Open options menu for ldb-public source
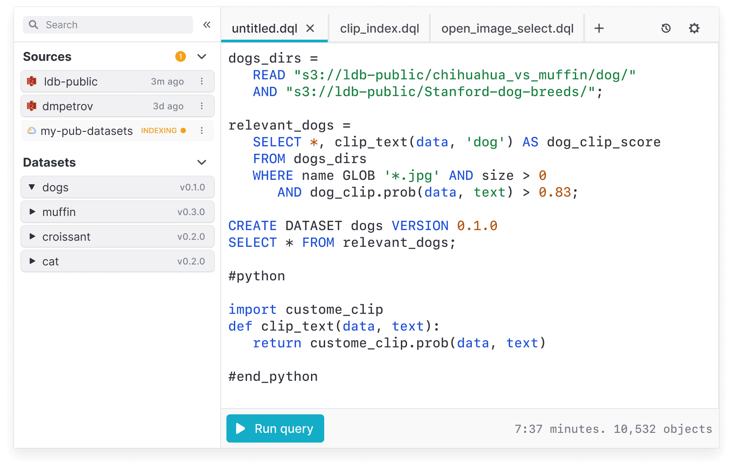733x469 pixels. coord(202,82)
